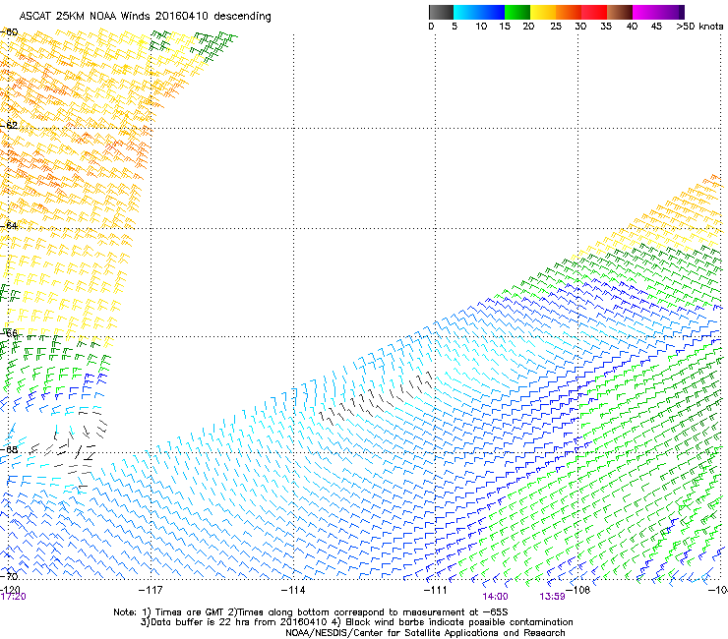Click the gray 0-5 knots legend swatch
This screenshot has height=639, width=728.
tap(441, 12)
